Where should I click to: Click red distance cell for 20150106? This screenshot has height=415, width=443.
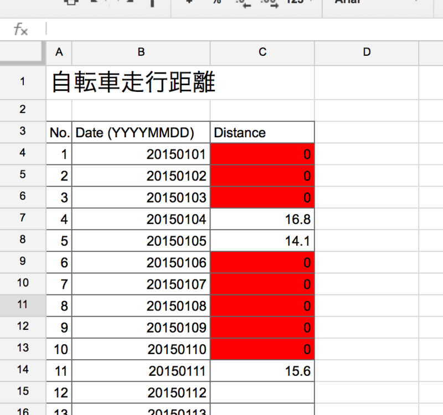click(x=262, y=262)
